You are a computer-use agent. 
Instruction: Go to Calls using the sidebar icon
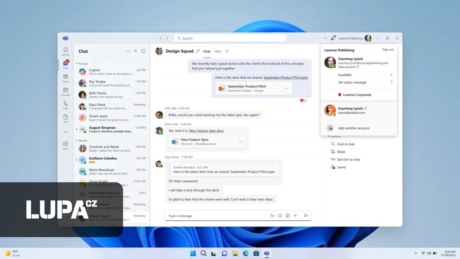click(65, 104)
